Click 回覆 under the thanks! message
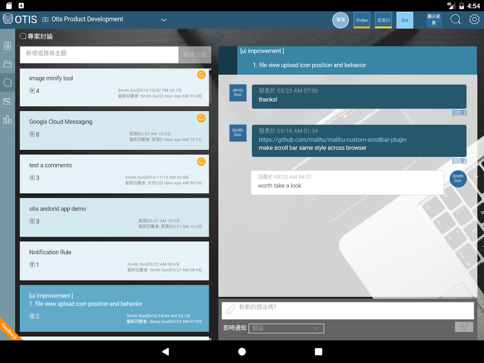This screenshot has width=484, height=363. [x=459, y=113]
